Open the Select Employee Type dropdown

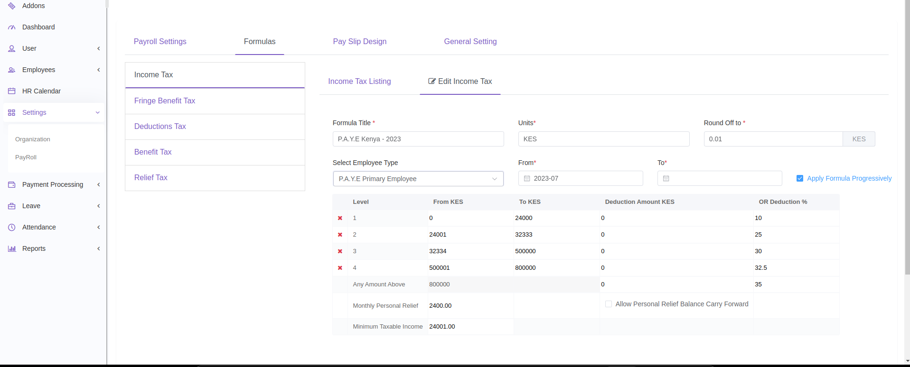pos(418,179)
